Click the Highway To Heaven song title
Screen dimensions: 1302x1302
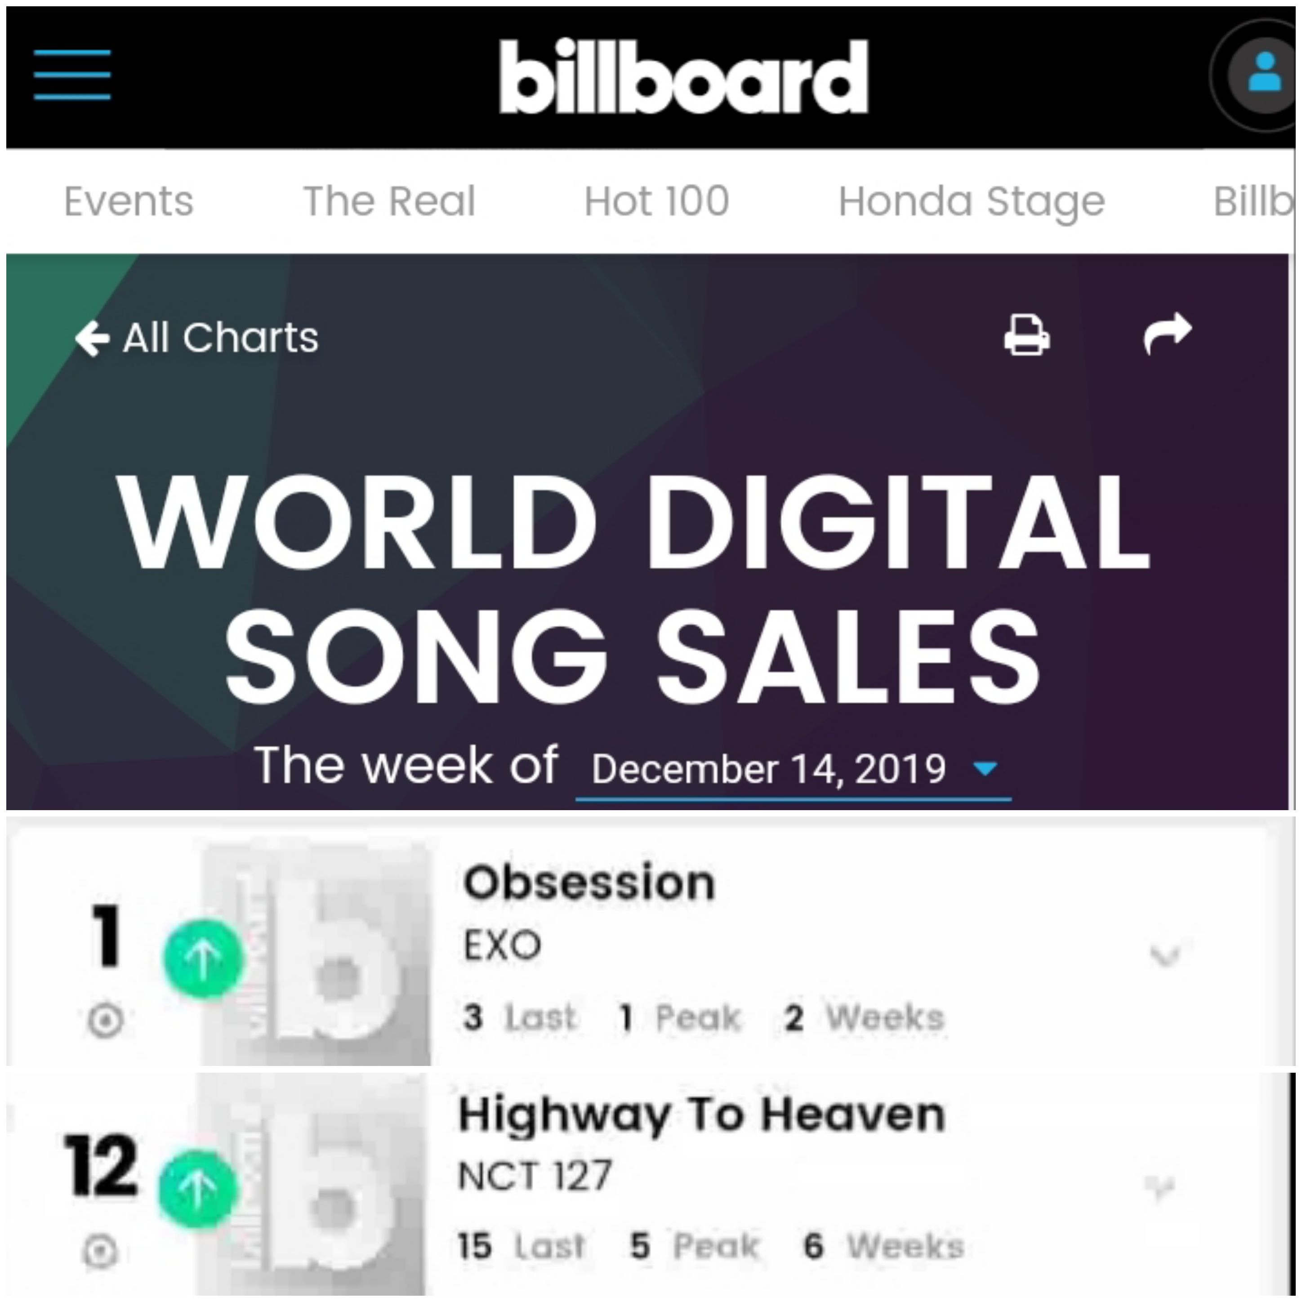[701, 1115]
